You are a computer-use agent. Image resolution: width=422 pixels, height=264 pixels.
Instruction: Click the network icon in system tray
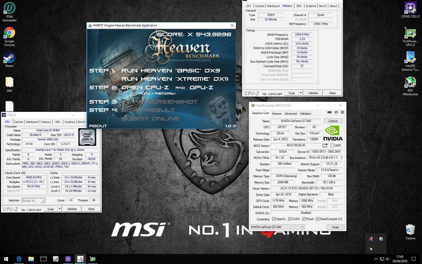click(x=382, y=259)
